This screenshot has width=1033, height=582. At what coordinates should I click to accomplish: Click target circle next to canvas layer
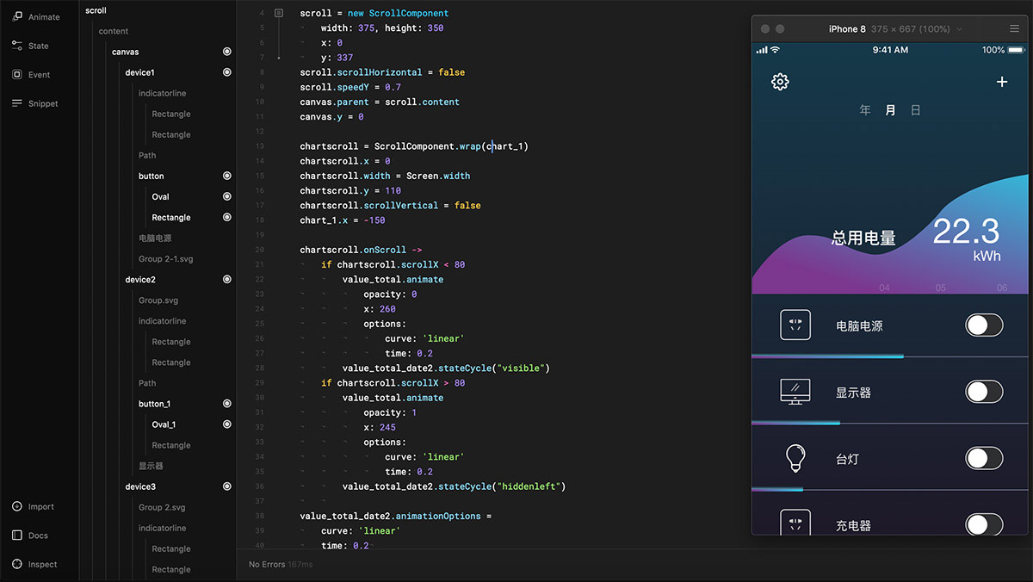[x=227, y=52]
